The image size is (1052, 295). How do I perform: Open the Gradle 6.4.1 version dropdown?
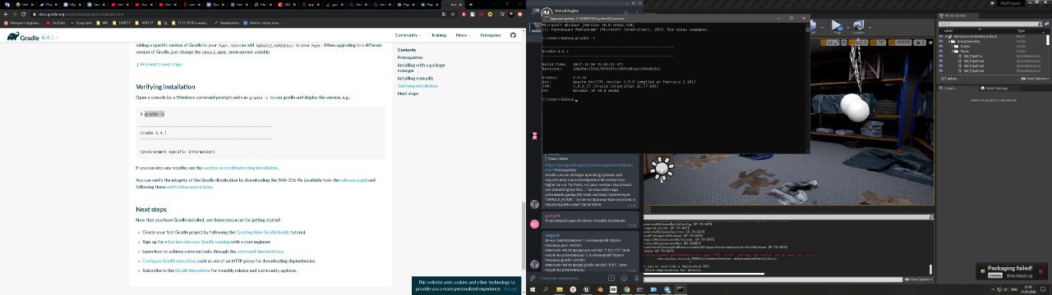pos(49,38)
